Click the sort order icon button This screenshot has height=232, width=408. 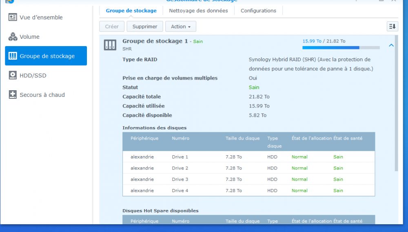(392, 27)
